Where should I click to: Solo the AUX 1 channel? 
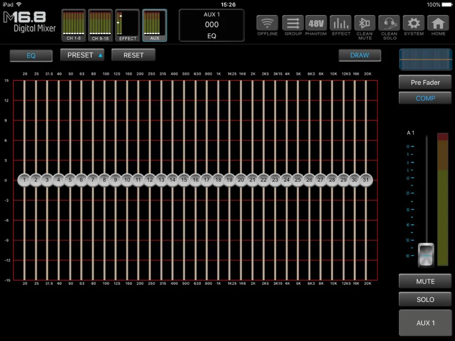click(x=425, y=300)
